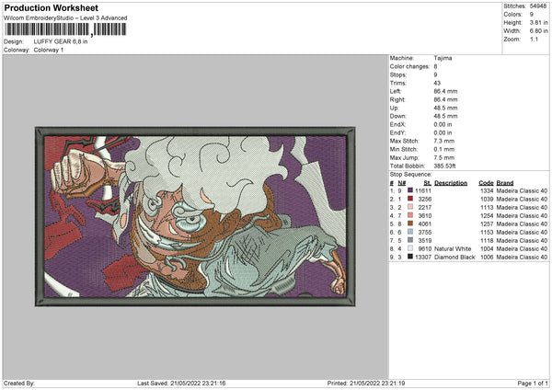552x390 pixels.
Task: Click the Natural White description text
Action: pyautogui.click(x=453, y=249)
